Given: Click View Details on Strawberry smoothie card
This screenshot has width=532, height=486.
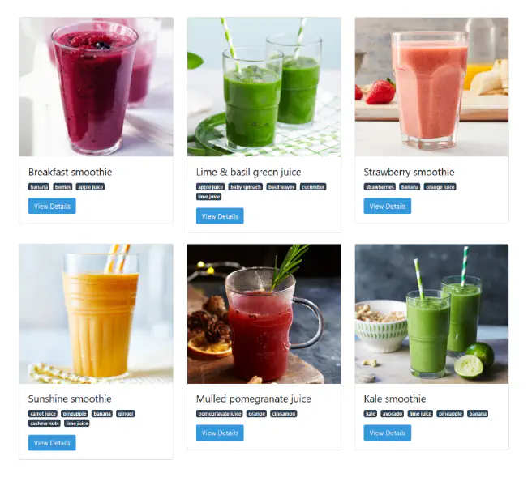Looking at the screenshot, I should [388, 206].
